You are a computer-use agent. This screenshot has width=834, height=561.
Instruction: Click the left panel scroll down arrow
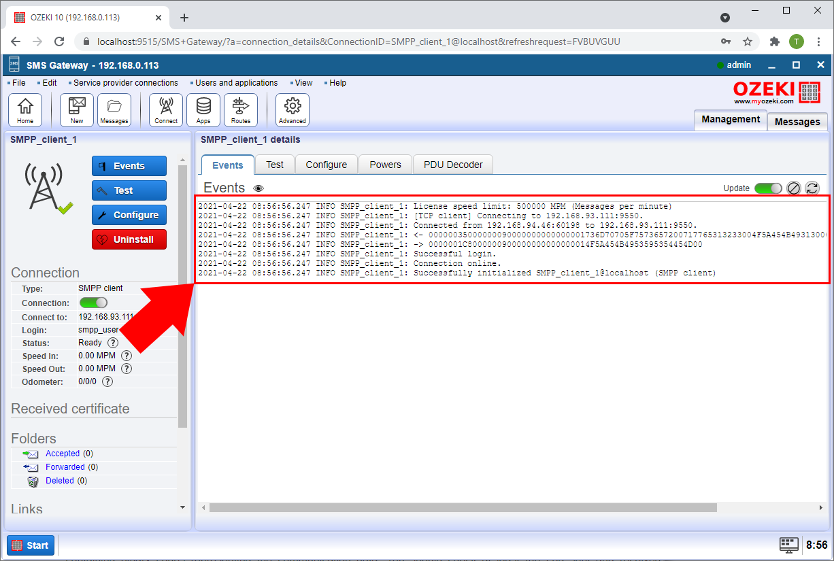click(x=182, y=507)
